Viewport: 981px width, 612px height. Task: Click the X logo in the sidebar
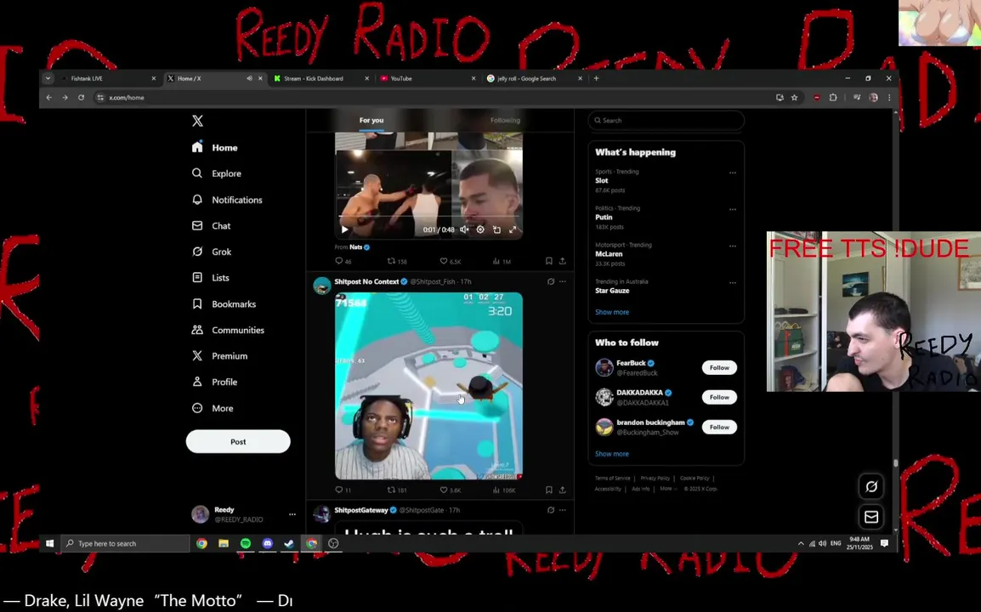click(197, 122)
